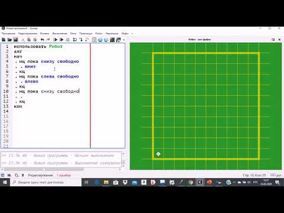Open the Робот menu
The height and width of the screenshot is (213, 284).
click(99, 34)
